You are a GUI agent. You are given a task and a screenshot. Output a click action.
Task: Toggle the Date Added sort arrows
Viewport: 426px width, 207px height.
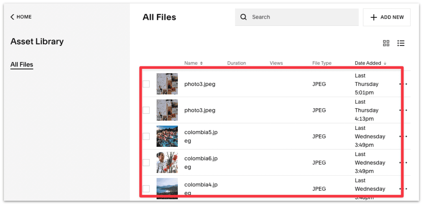[x=384, y=63]
